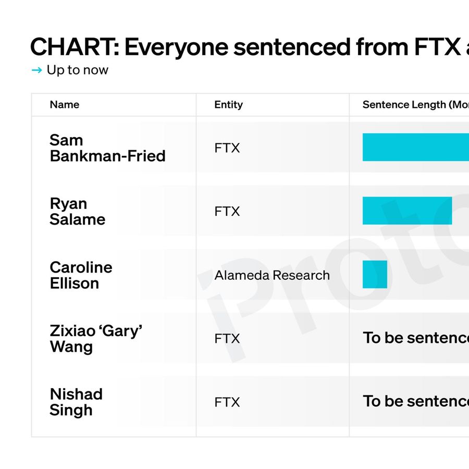
Task: Click the FTX entity in Sam Bankman-Fried's row
Action: tap(227, 148)
